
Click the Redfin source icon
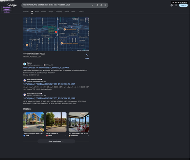click(47, 136)
